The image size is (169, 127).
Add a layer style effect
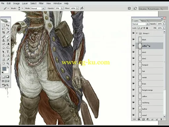click(139, 119)
